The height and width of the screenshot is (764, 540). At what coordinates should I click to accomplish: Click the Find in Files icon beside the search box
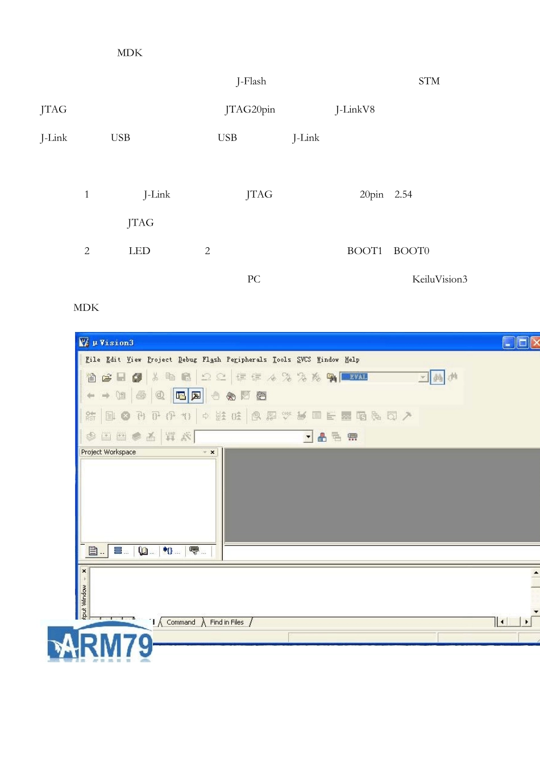pyautogui.click(x=332, y=377)
